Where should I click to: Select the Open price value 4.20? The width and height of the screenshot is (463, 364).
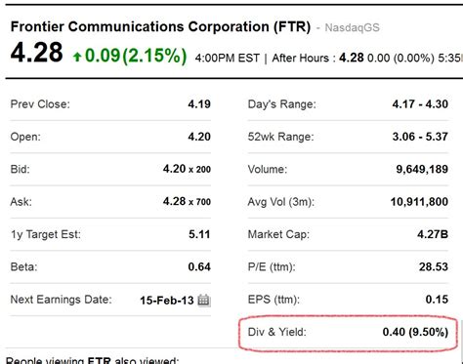199,137
